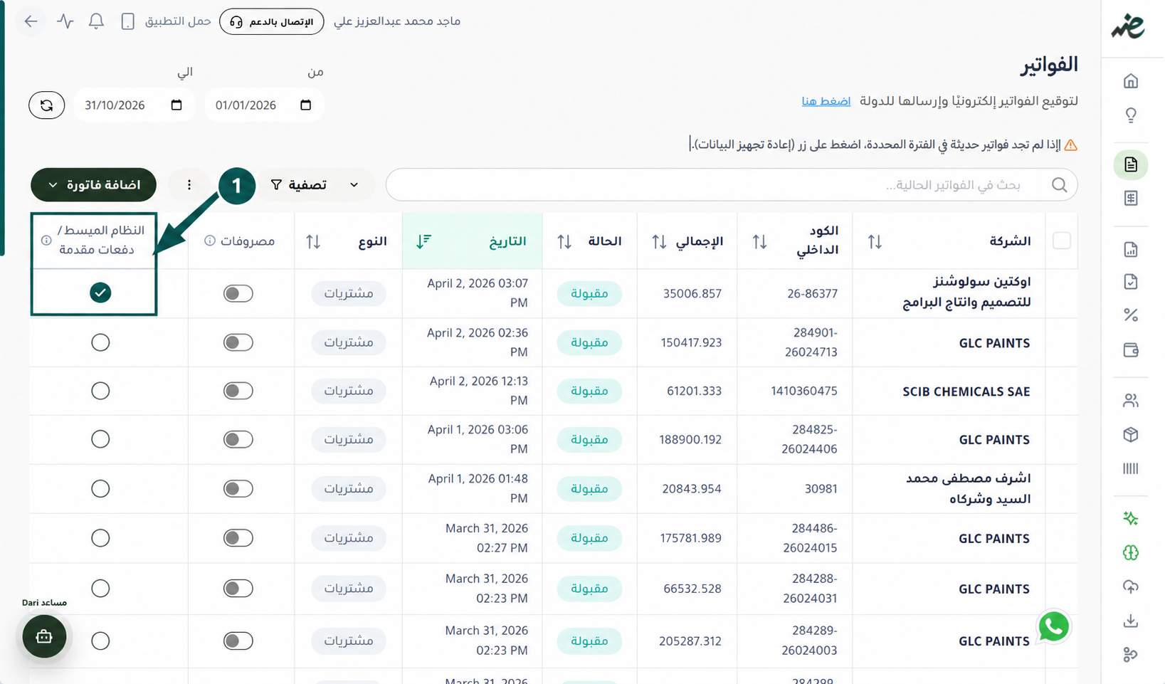The width and height of the screenshot is (1165, 684).
Task: Tick the select-all checkbox in table header
Action: (x=1061, y=241)
